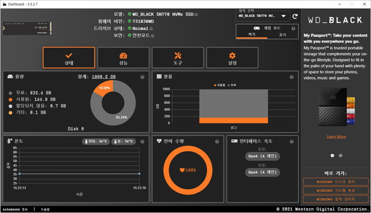Turn game mode on with 켜기
371x213 pixels.
[x=252, y=34]
